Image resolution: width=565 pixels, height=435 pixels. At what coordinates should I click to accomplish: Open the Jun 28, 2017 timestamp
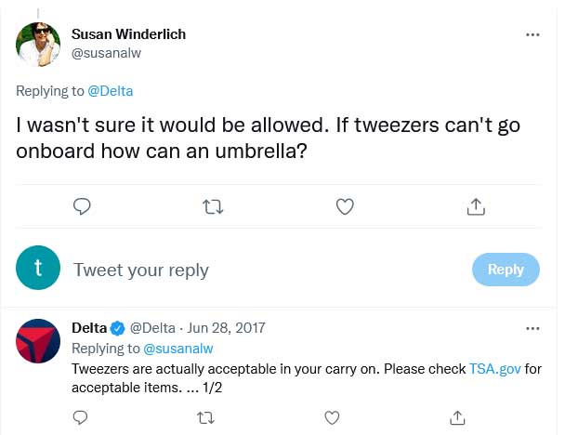[x=226, y=328]
